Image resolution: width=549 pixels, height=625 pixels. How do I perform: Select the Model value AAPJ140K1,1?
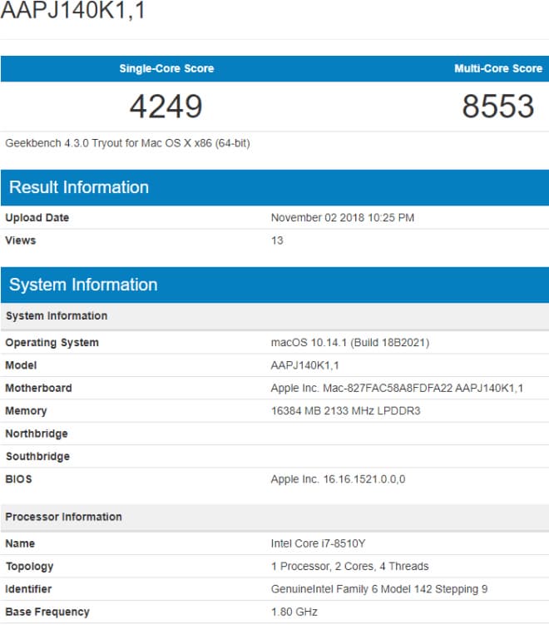click(304, 365)
